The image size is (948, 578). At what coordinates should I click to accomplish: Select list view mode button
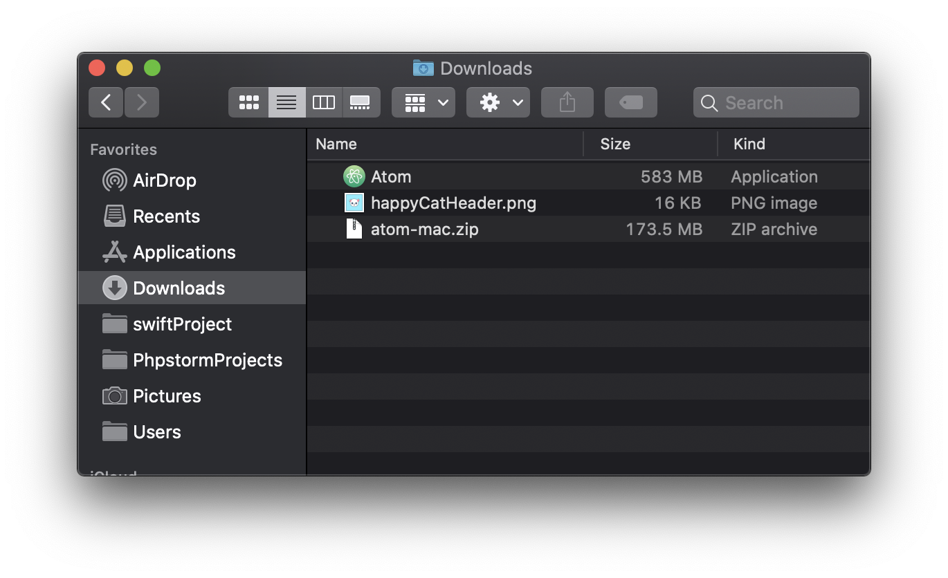click(286, 102)
